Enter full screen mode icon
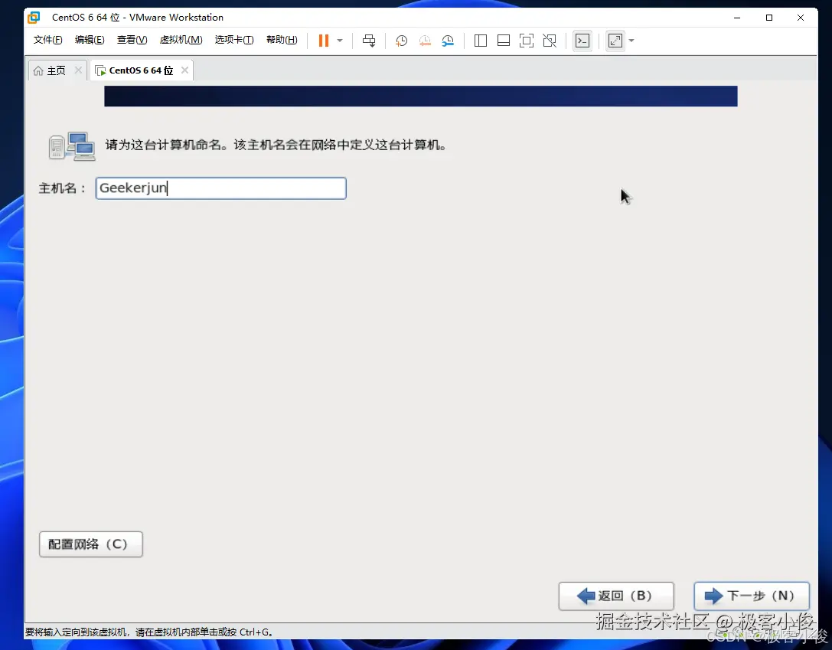Image resolution: width=832 pixels, height=650 pixels. click(x=527, y=41)
